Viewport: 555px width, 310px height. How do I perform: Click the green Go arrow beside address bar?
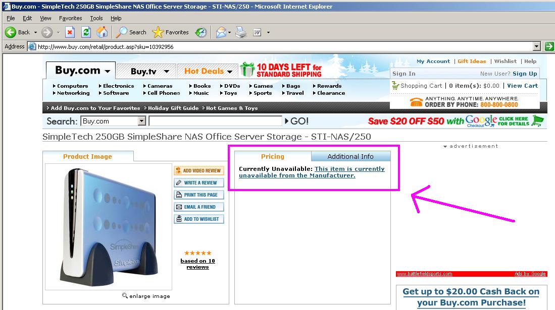(x=549, y=46)
